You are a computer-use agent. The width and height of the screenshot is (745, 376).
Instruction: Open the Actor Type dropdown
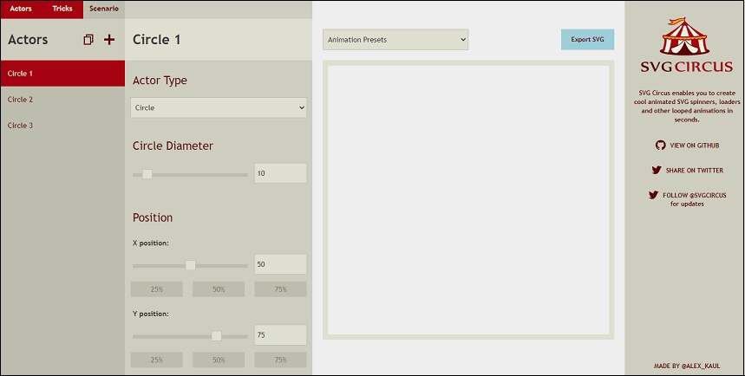219,107
